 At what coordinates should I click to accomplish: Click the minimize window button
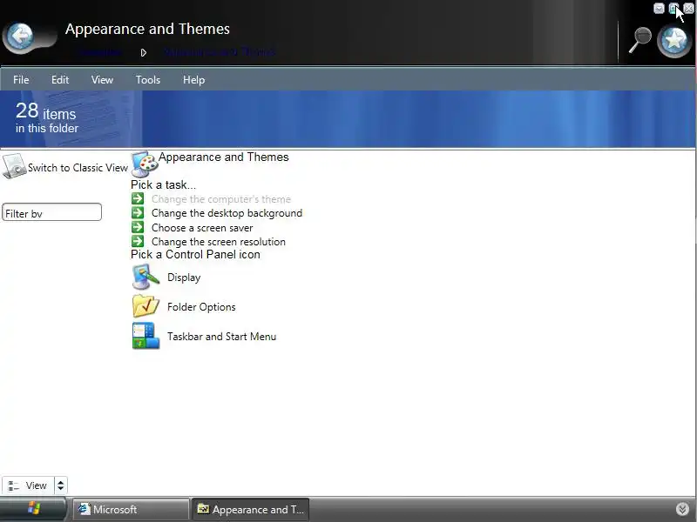tap(660, 9)
